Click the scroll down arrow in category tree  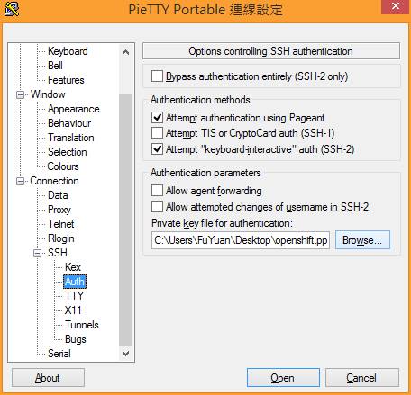(126, 353)
